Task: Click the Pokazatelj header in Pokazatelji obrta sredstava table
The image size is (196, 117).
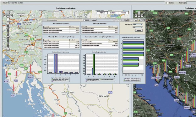Action: pyautogui.click(x=56, y=27)
